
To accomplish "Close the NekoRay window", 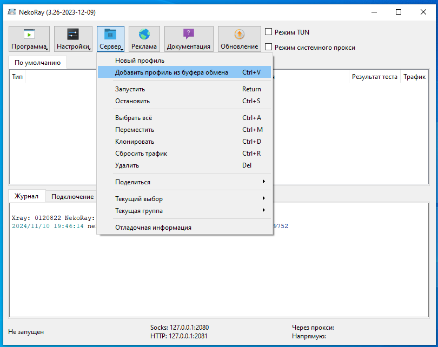I will tap(423, 12).
